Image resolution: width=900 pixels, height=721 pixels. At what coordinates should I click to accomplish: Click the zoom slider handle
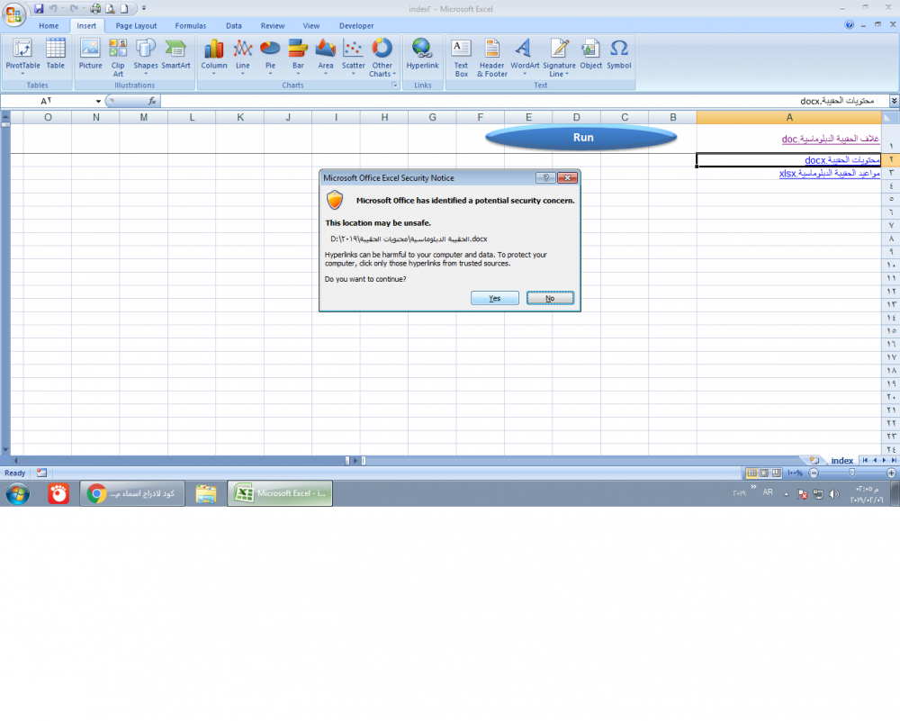pyautogui.click(x=851, y=473)
